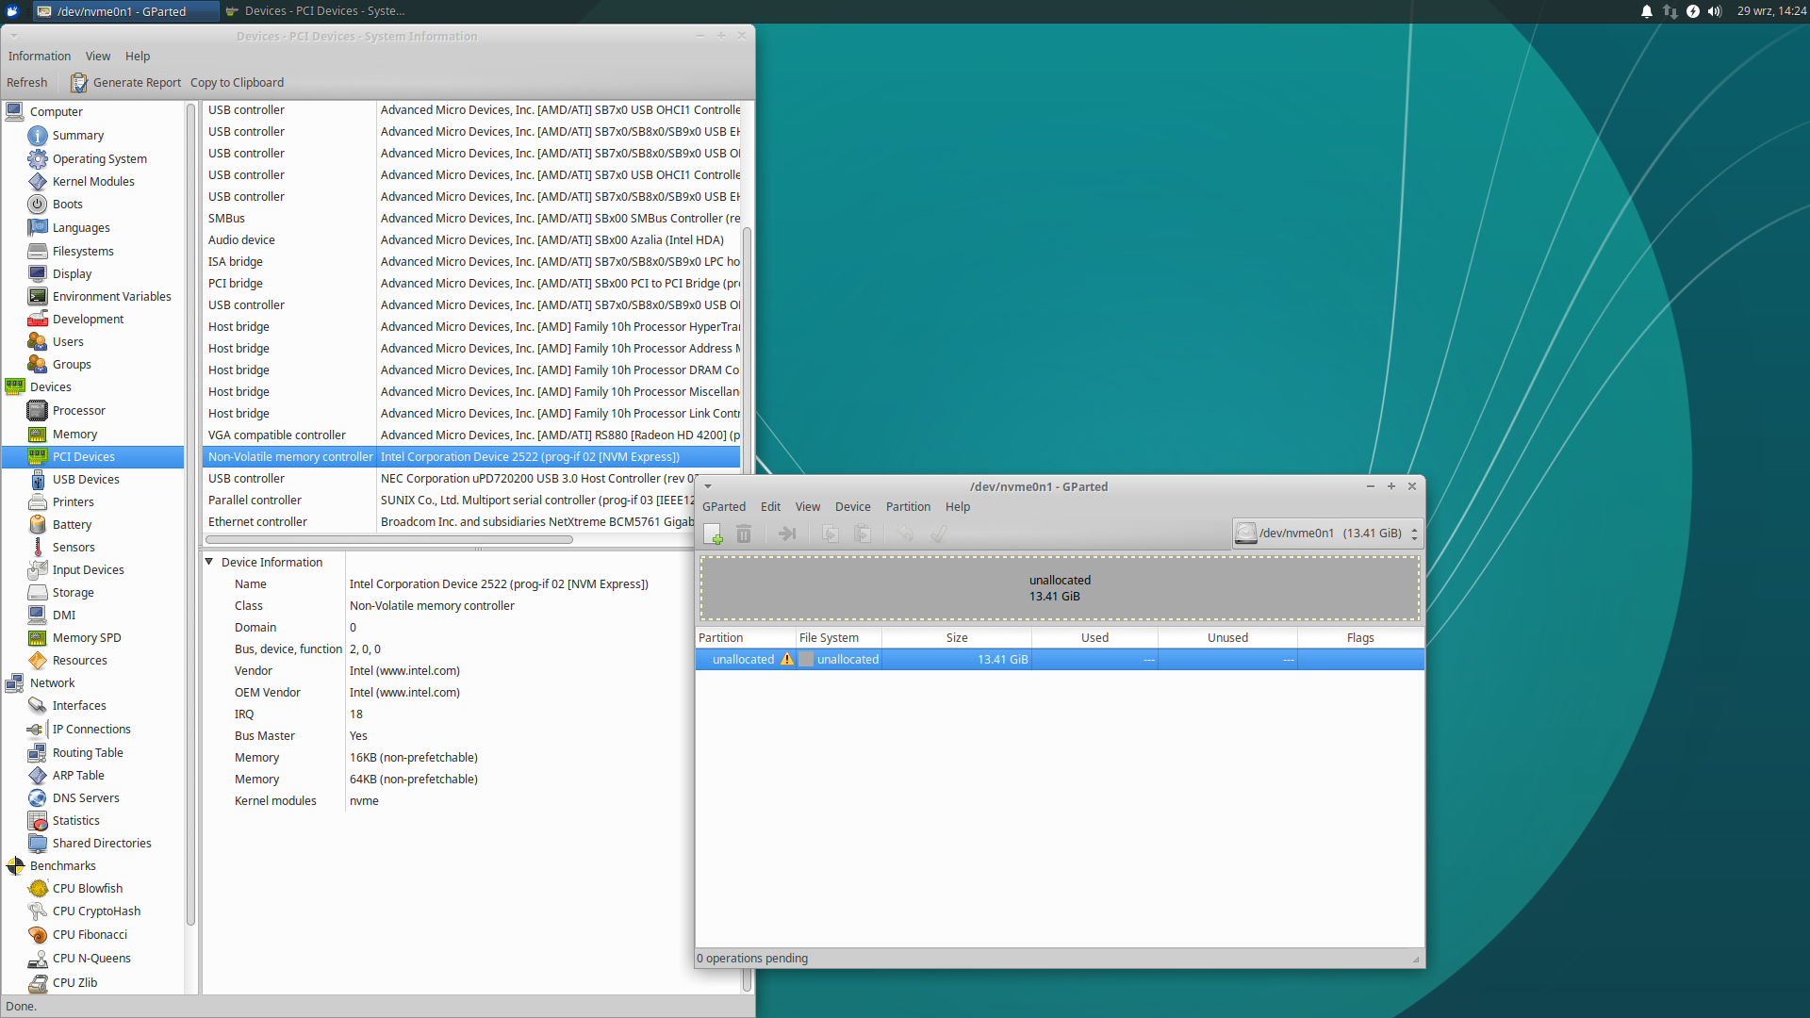Select the Parallel controller row
Image resolution: width=1810 pixels, height=1018 pixels.
coord(451,501)
